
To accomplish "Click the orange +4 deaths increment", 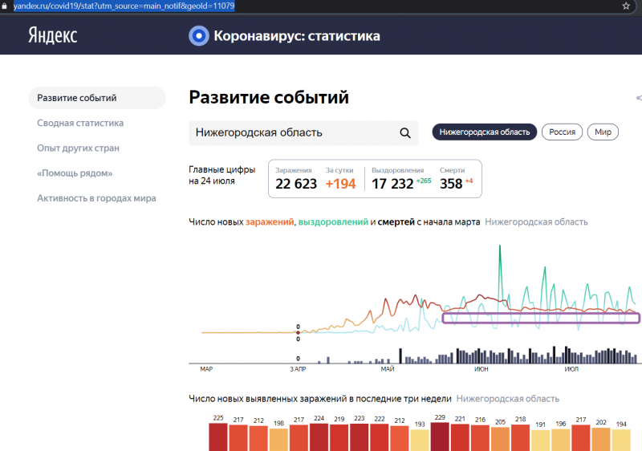I will tap(469, 181).
